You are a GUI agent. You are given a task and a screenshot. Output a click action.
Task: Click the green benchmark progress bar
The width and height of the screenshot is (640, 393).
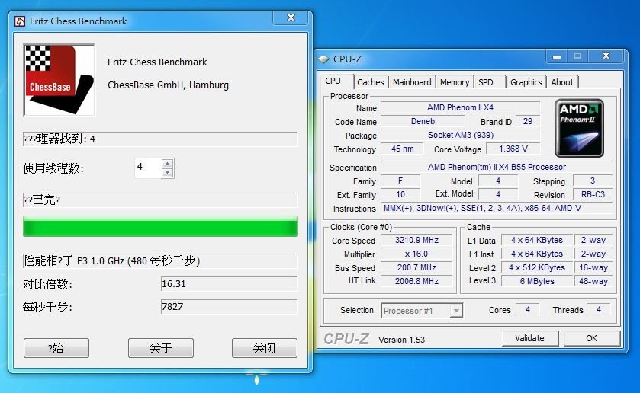160,226
